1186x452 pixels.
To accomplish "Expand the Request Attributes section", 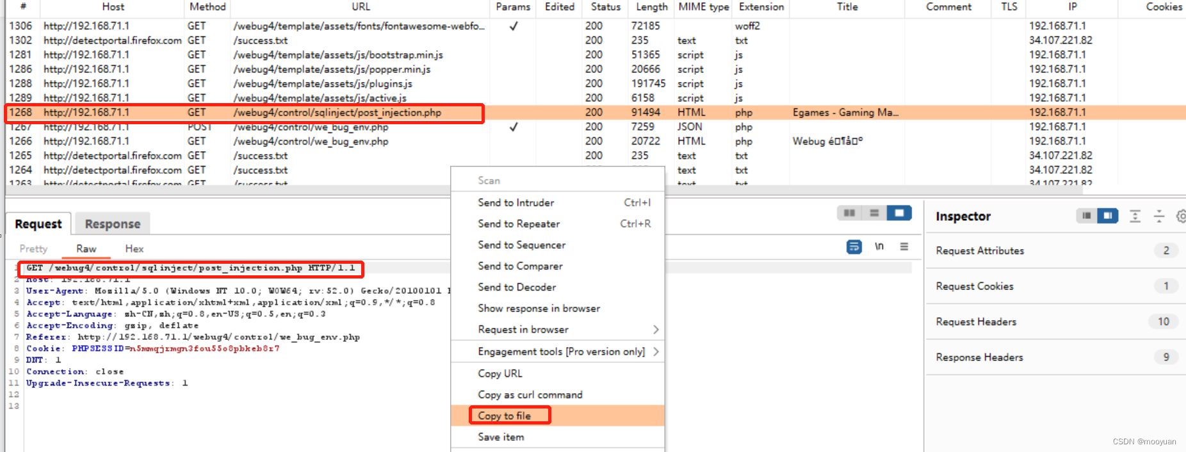I will pos(1055,250).
